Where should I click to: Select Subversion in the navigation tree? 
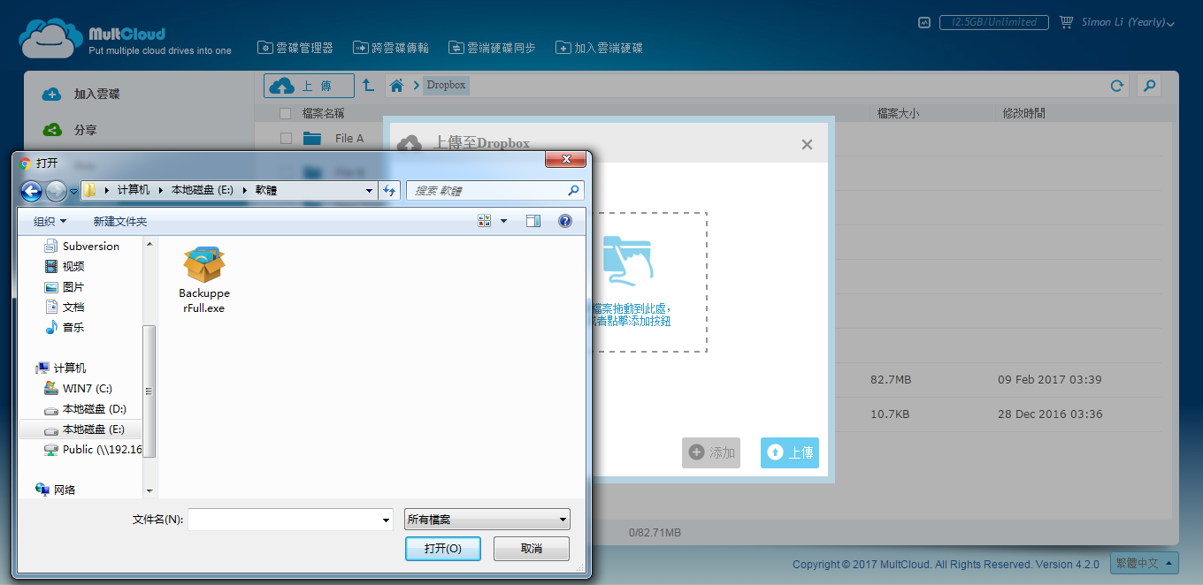82,246
